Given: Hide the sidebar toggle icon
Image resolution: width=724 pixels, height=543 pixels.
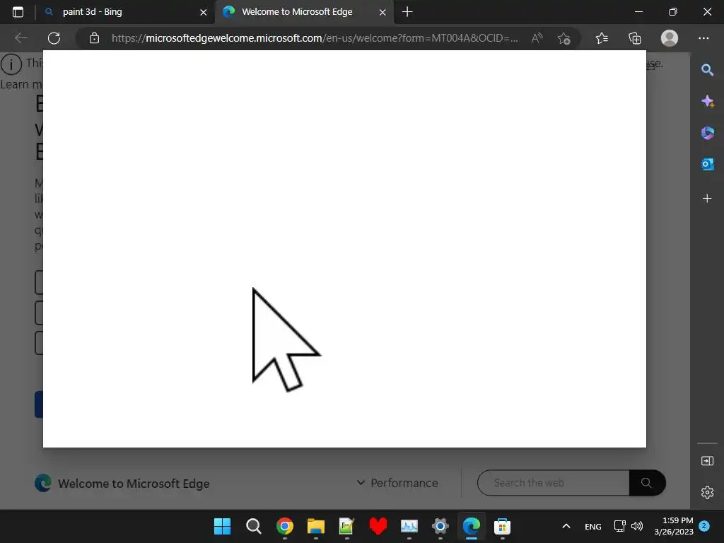Looking at the screenshot, I should (x=707, y=461).
